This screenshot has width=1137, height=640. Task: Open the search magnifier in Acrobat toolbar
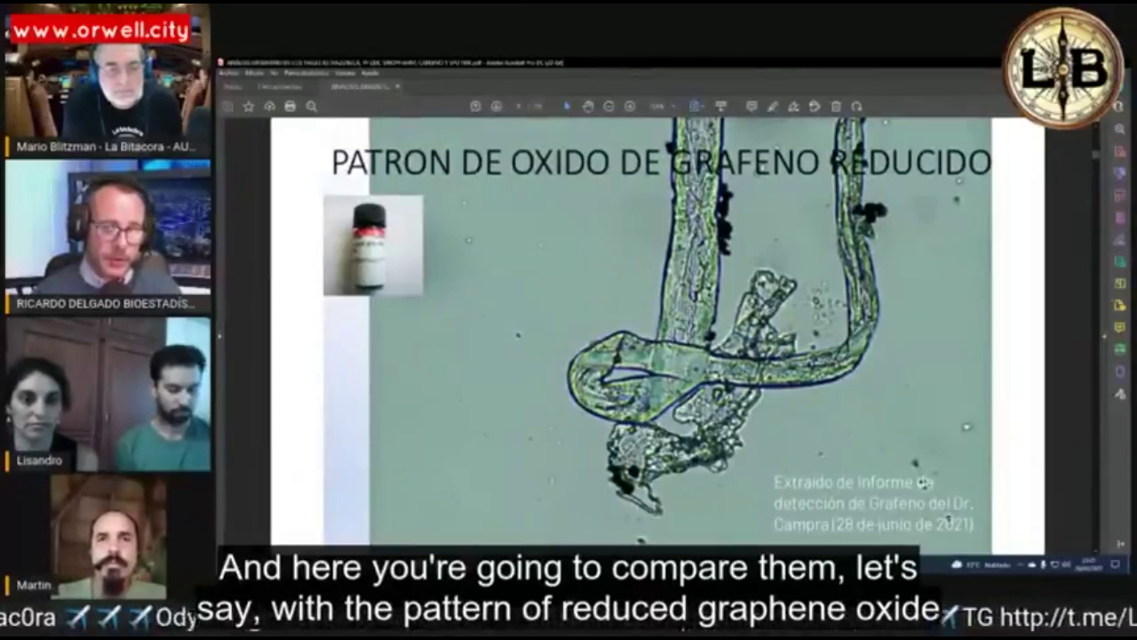coord(312,107)
